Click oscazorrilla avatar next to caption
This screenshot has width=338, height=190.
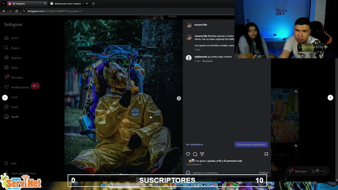click(x=189, y=37)
